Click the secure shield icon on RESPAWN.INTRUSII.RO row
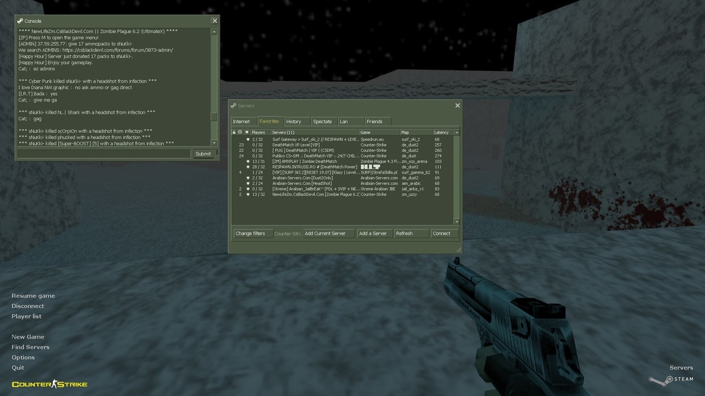The width and height of the screenshot is (705, 396). (x=248, y=167)
